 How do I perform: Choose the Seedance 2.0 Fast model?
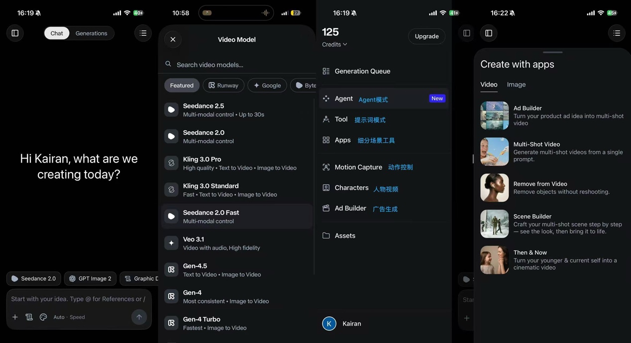point(237,216)
